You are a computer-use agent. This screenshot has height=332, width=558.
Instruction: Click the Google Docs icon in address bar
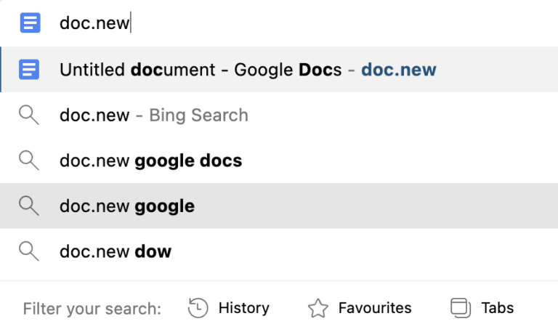(29, 23)
